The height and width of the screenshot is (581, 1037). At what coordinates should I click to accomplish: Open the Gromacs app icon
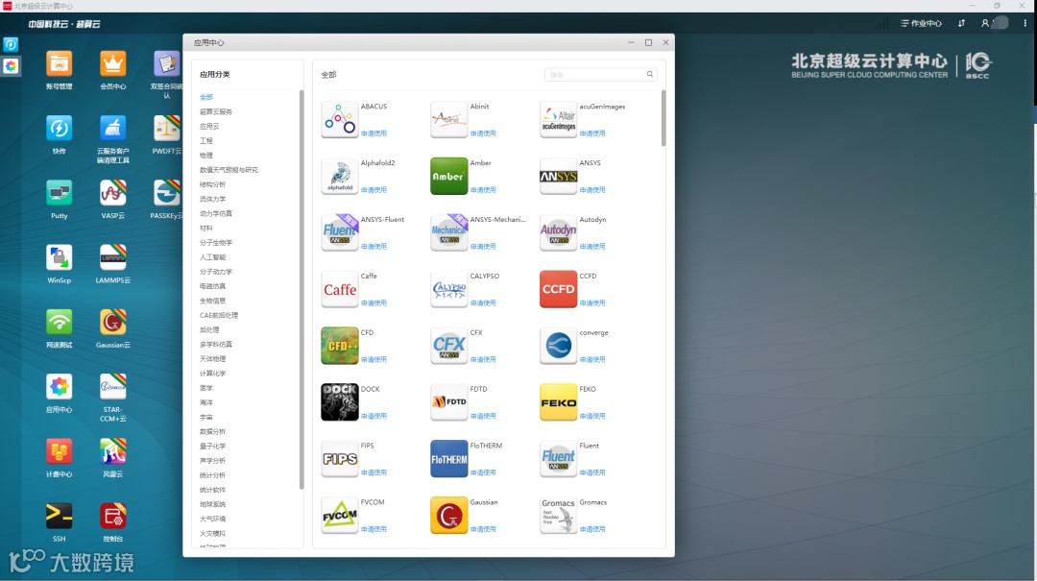click(558, 516)
